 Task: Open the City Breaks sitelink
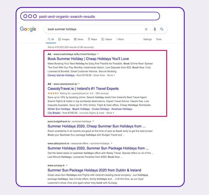click(x=54, y=113)
